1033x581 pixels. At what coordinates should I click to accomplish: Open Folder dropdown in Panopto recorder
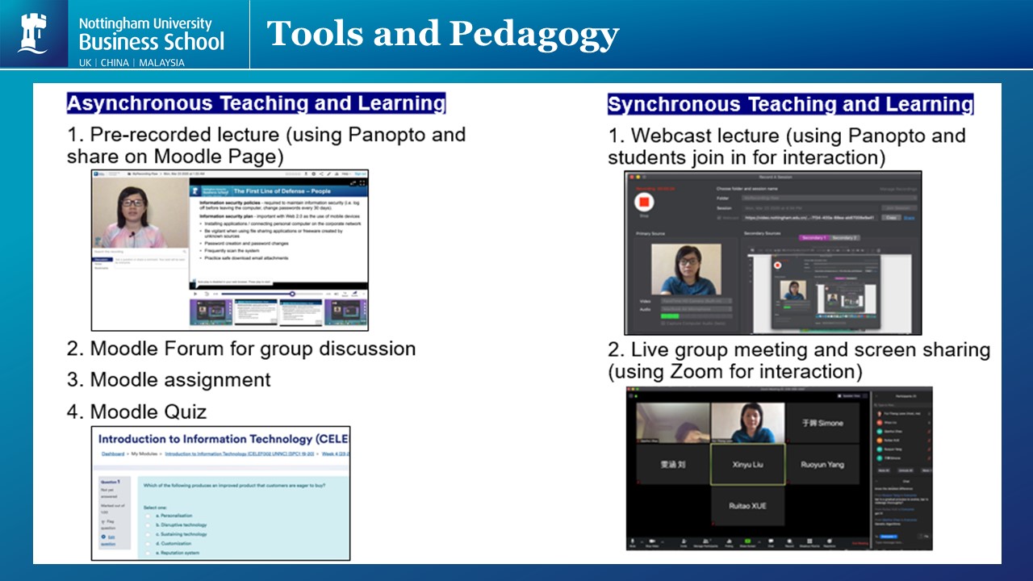tap(829, 198)
